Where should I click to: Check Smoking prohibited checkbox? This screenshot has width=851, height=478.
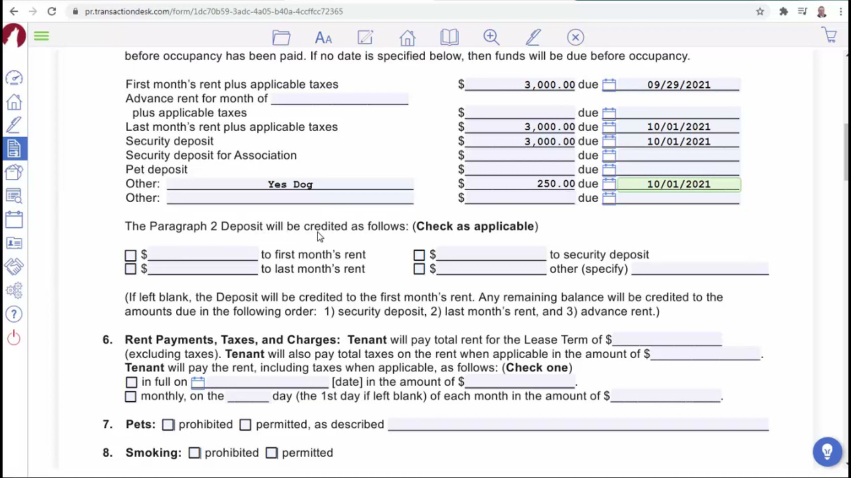194,453
